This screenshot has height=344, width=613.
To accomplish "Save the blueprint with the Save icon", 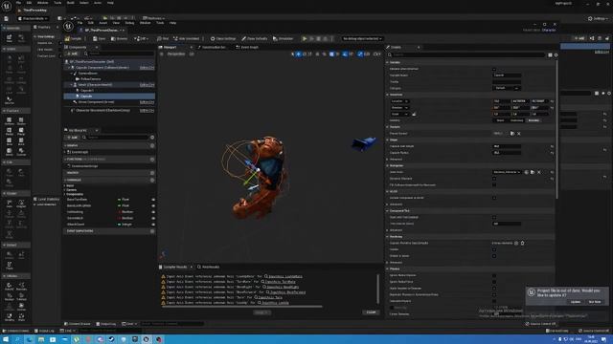I will pos(100,38).
